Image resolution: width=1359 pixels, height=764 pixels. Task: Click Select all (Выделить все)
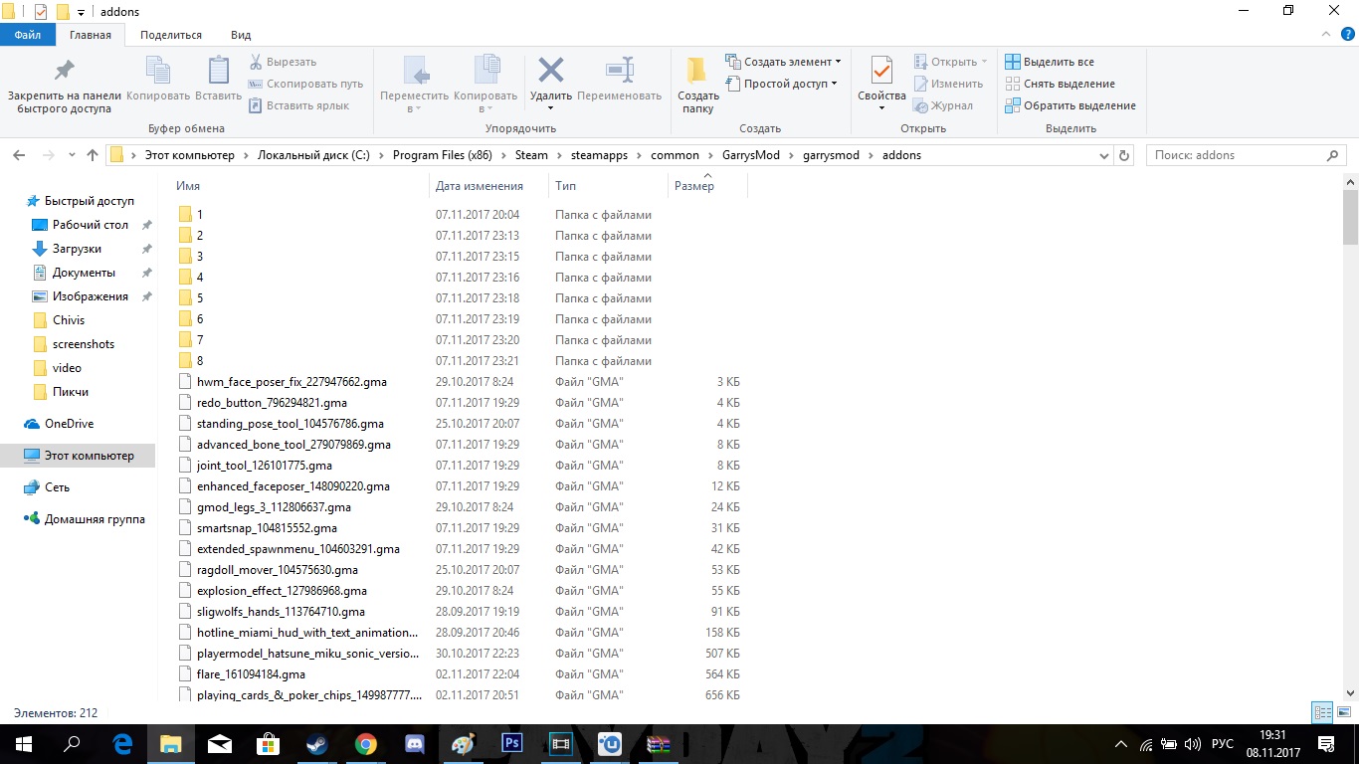pyautogui.click(x=1050, y=62)
